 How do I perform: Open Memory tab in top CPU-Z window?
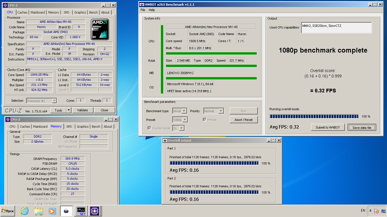[54, 12]
